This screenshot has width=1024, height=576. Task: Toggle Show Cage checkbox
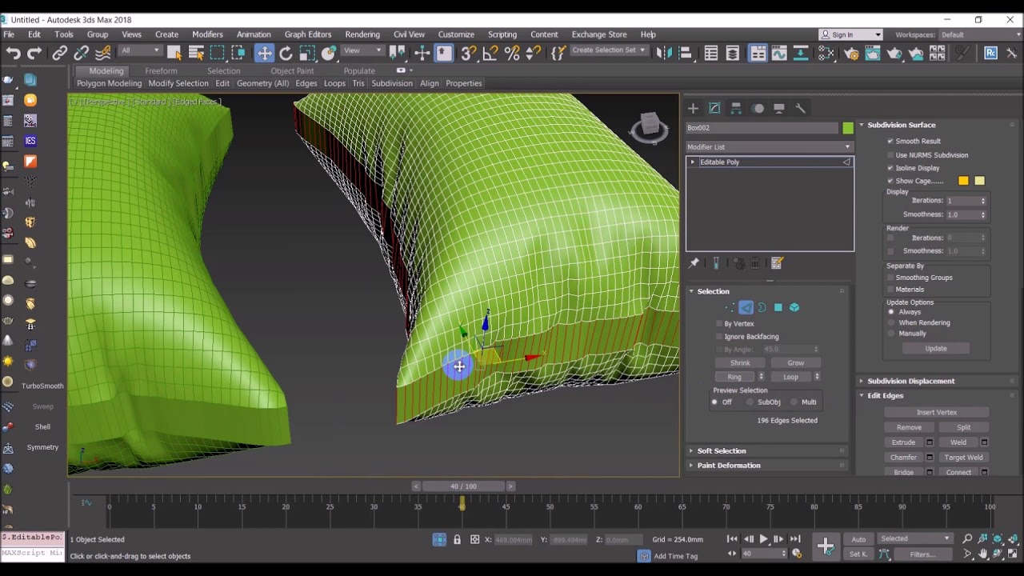(x=890, y=181)
